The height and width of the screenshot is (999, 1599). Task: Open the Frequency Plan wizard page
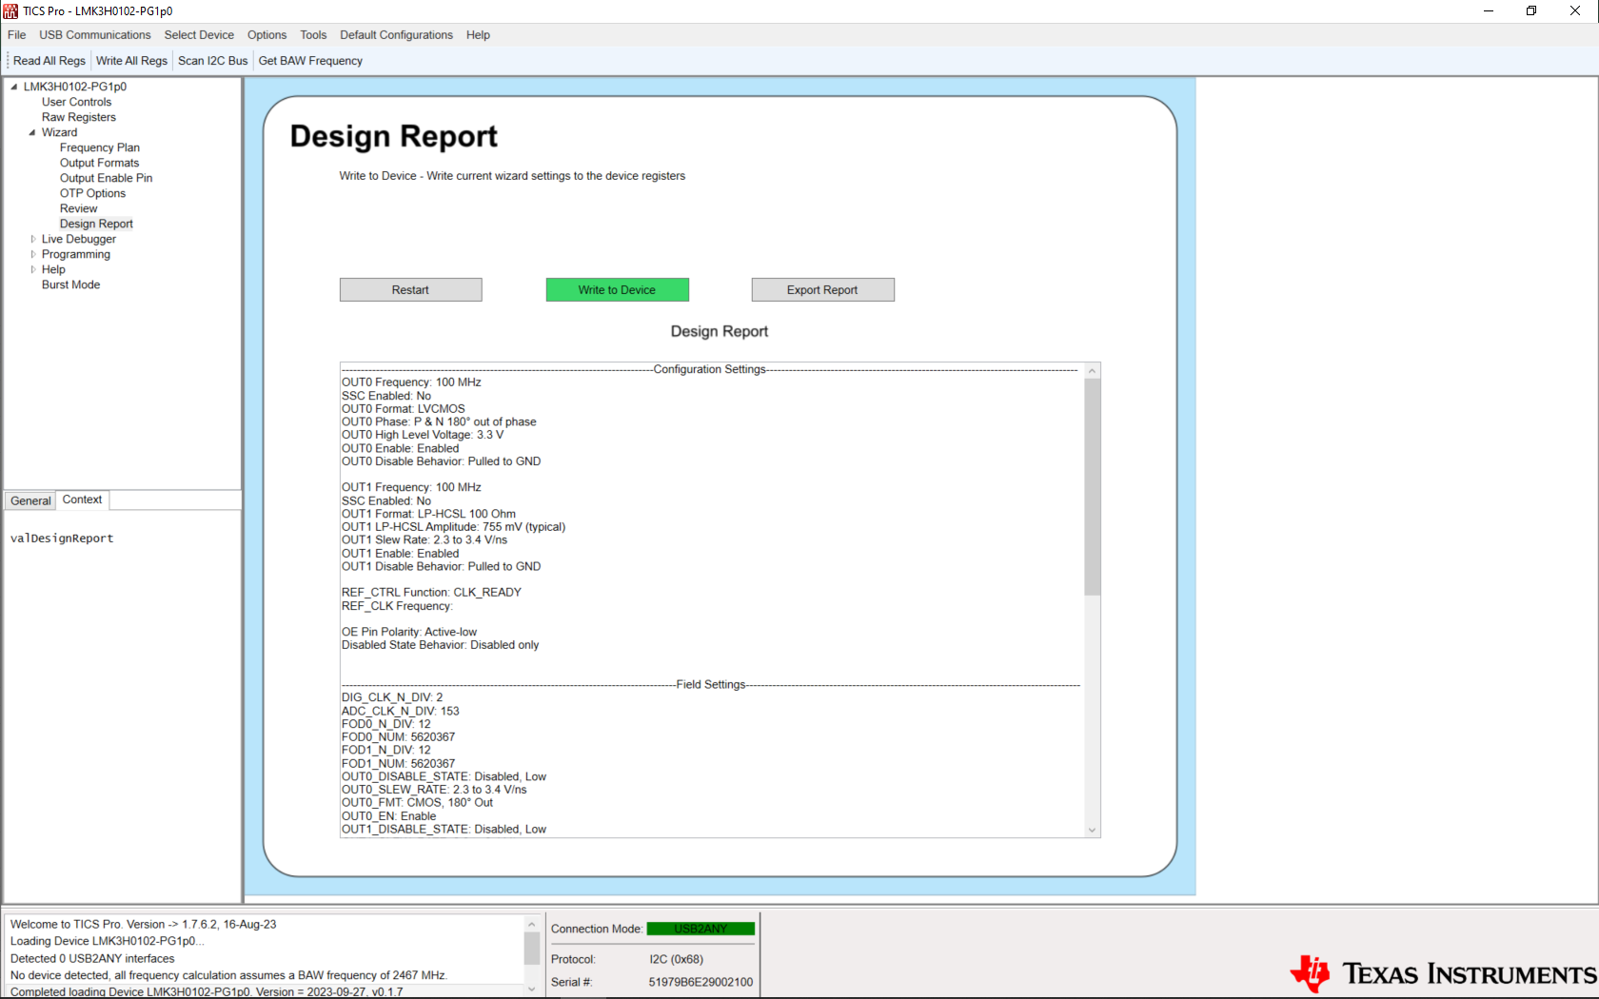(x=100, y=147)
